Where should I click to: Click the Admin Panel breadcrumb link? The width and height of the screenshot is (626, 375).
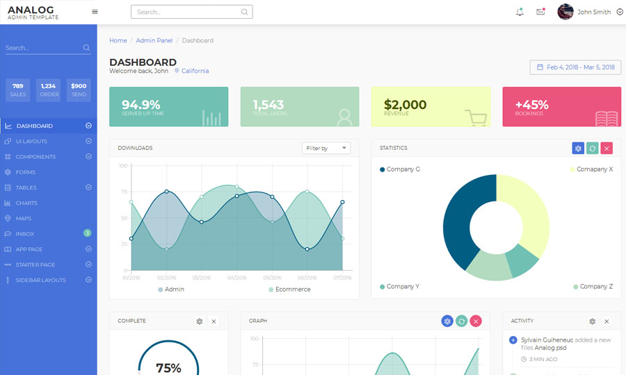(x=154, y=41)
